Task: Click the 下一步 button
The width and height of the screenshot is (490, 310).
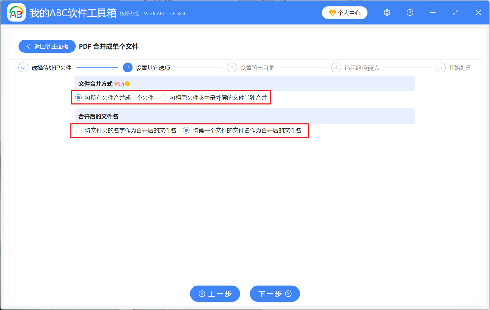Action: 274,294
